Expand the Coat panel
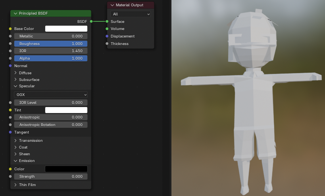The height and width of the screenshot is (196, 325). (15, 147)
